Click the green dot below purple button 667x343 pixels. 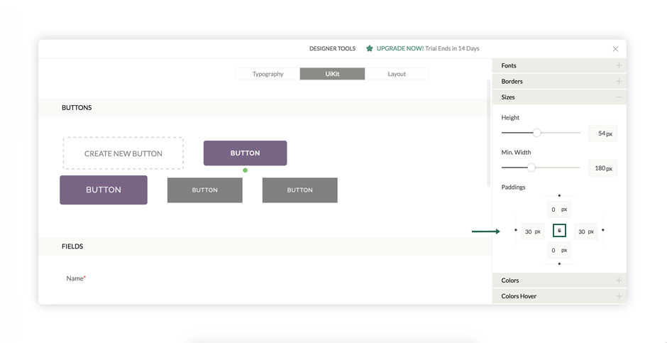tap(245, 170)
